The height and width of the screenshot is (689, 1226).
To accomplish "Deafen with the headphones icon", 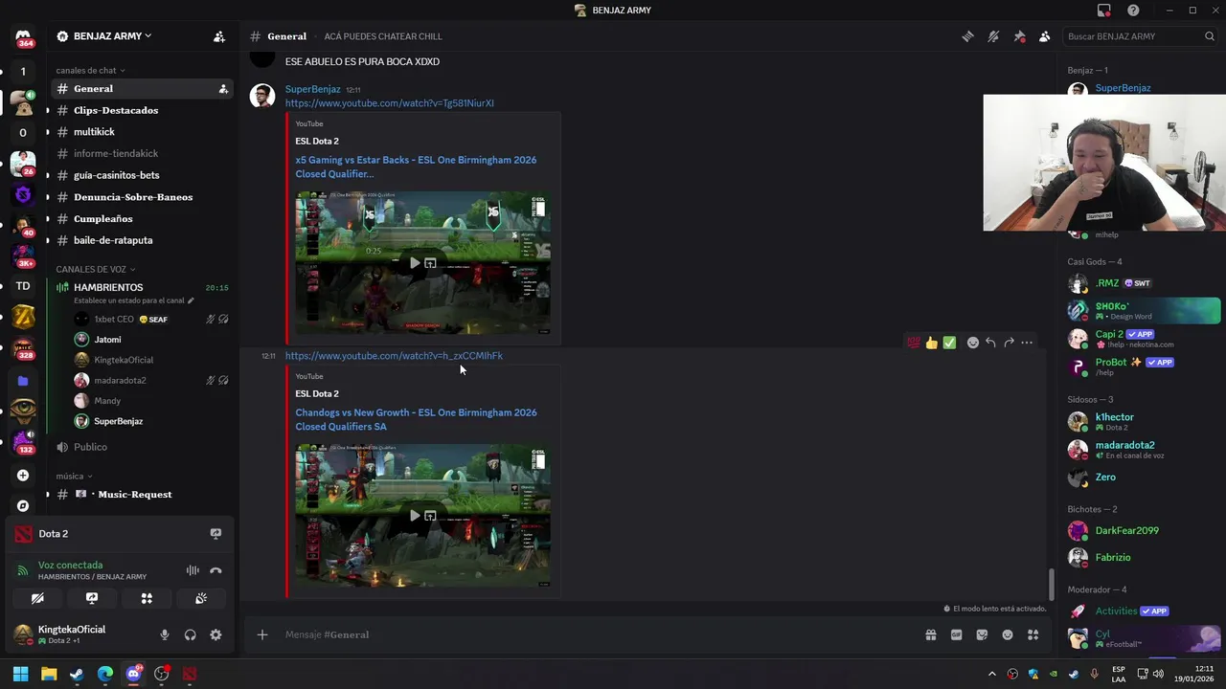I will coord(191,634).
